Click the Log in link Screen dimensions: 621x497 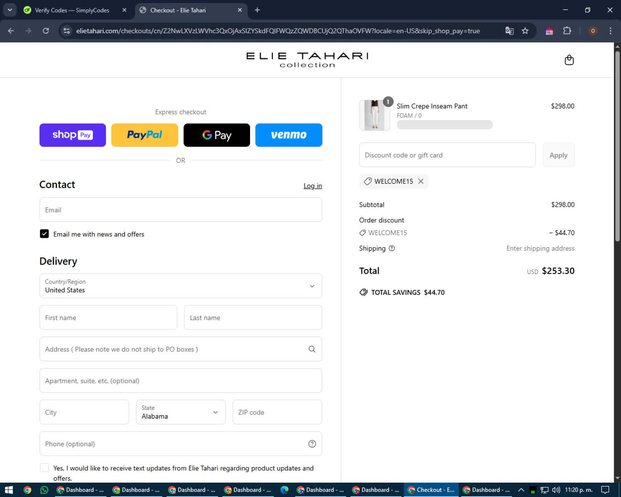[x=313, y=186]
